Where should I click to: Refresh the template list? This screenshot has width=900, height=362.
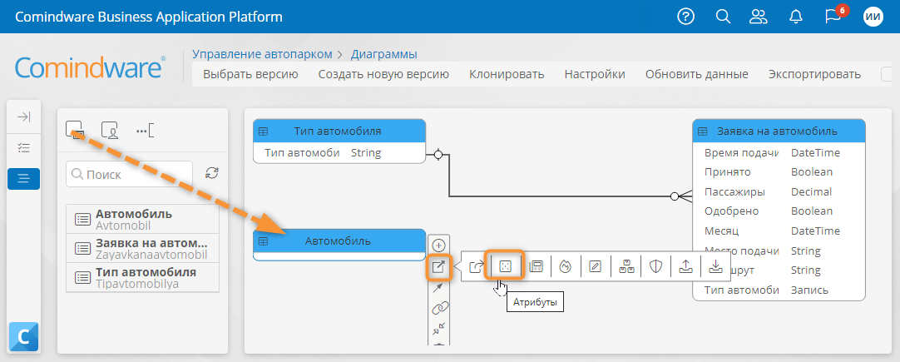(x=212, y=174)
